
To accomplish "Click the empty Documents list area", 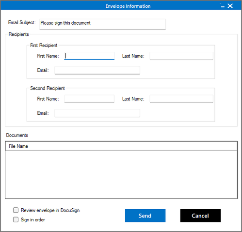I will [121, 174].
